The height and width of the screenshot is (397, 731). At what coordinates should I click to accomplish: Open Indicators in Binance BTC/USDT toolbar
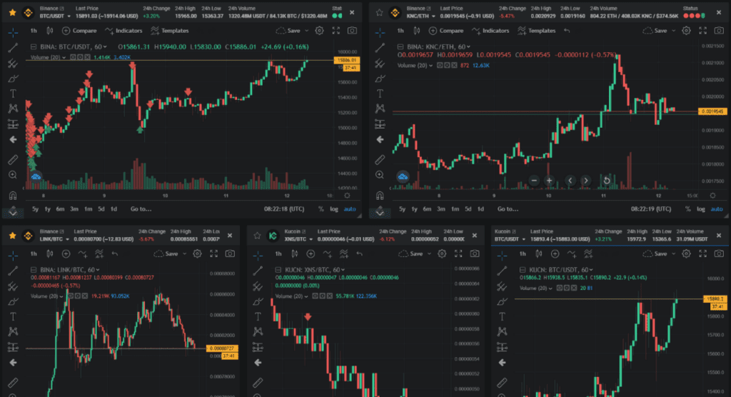click(x=123, y=31)
